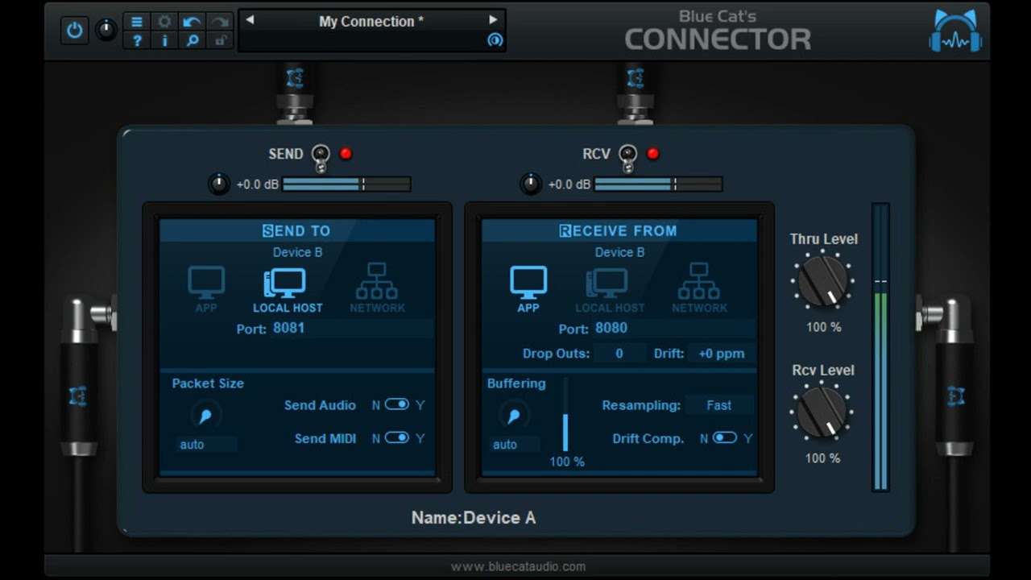
Task: Select APP mode in Send To panel
Action: pos(206,288)
